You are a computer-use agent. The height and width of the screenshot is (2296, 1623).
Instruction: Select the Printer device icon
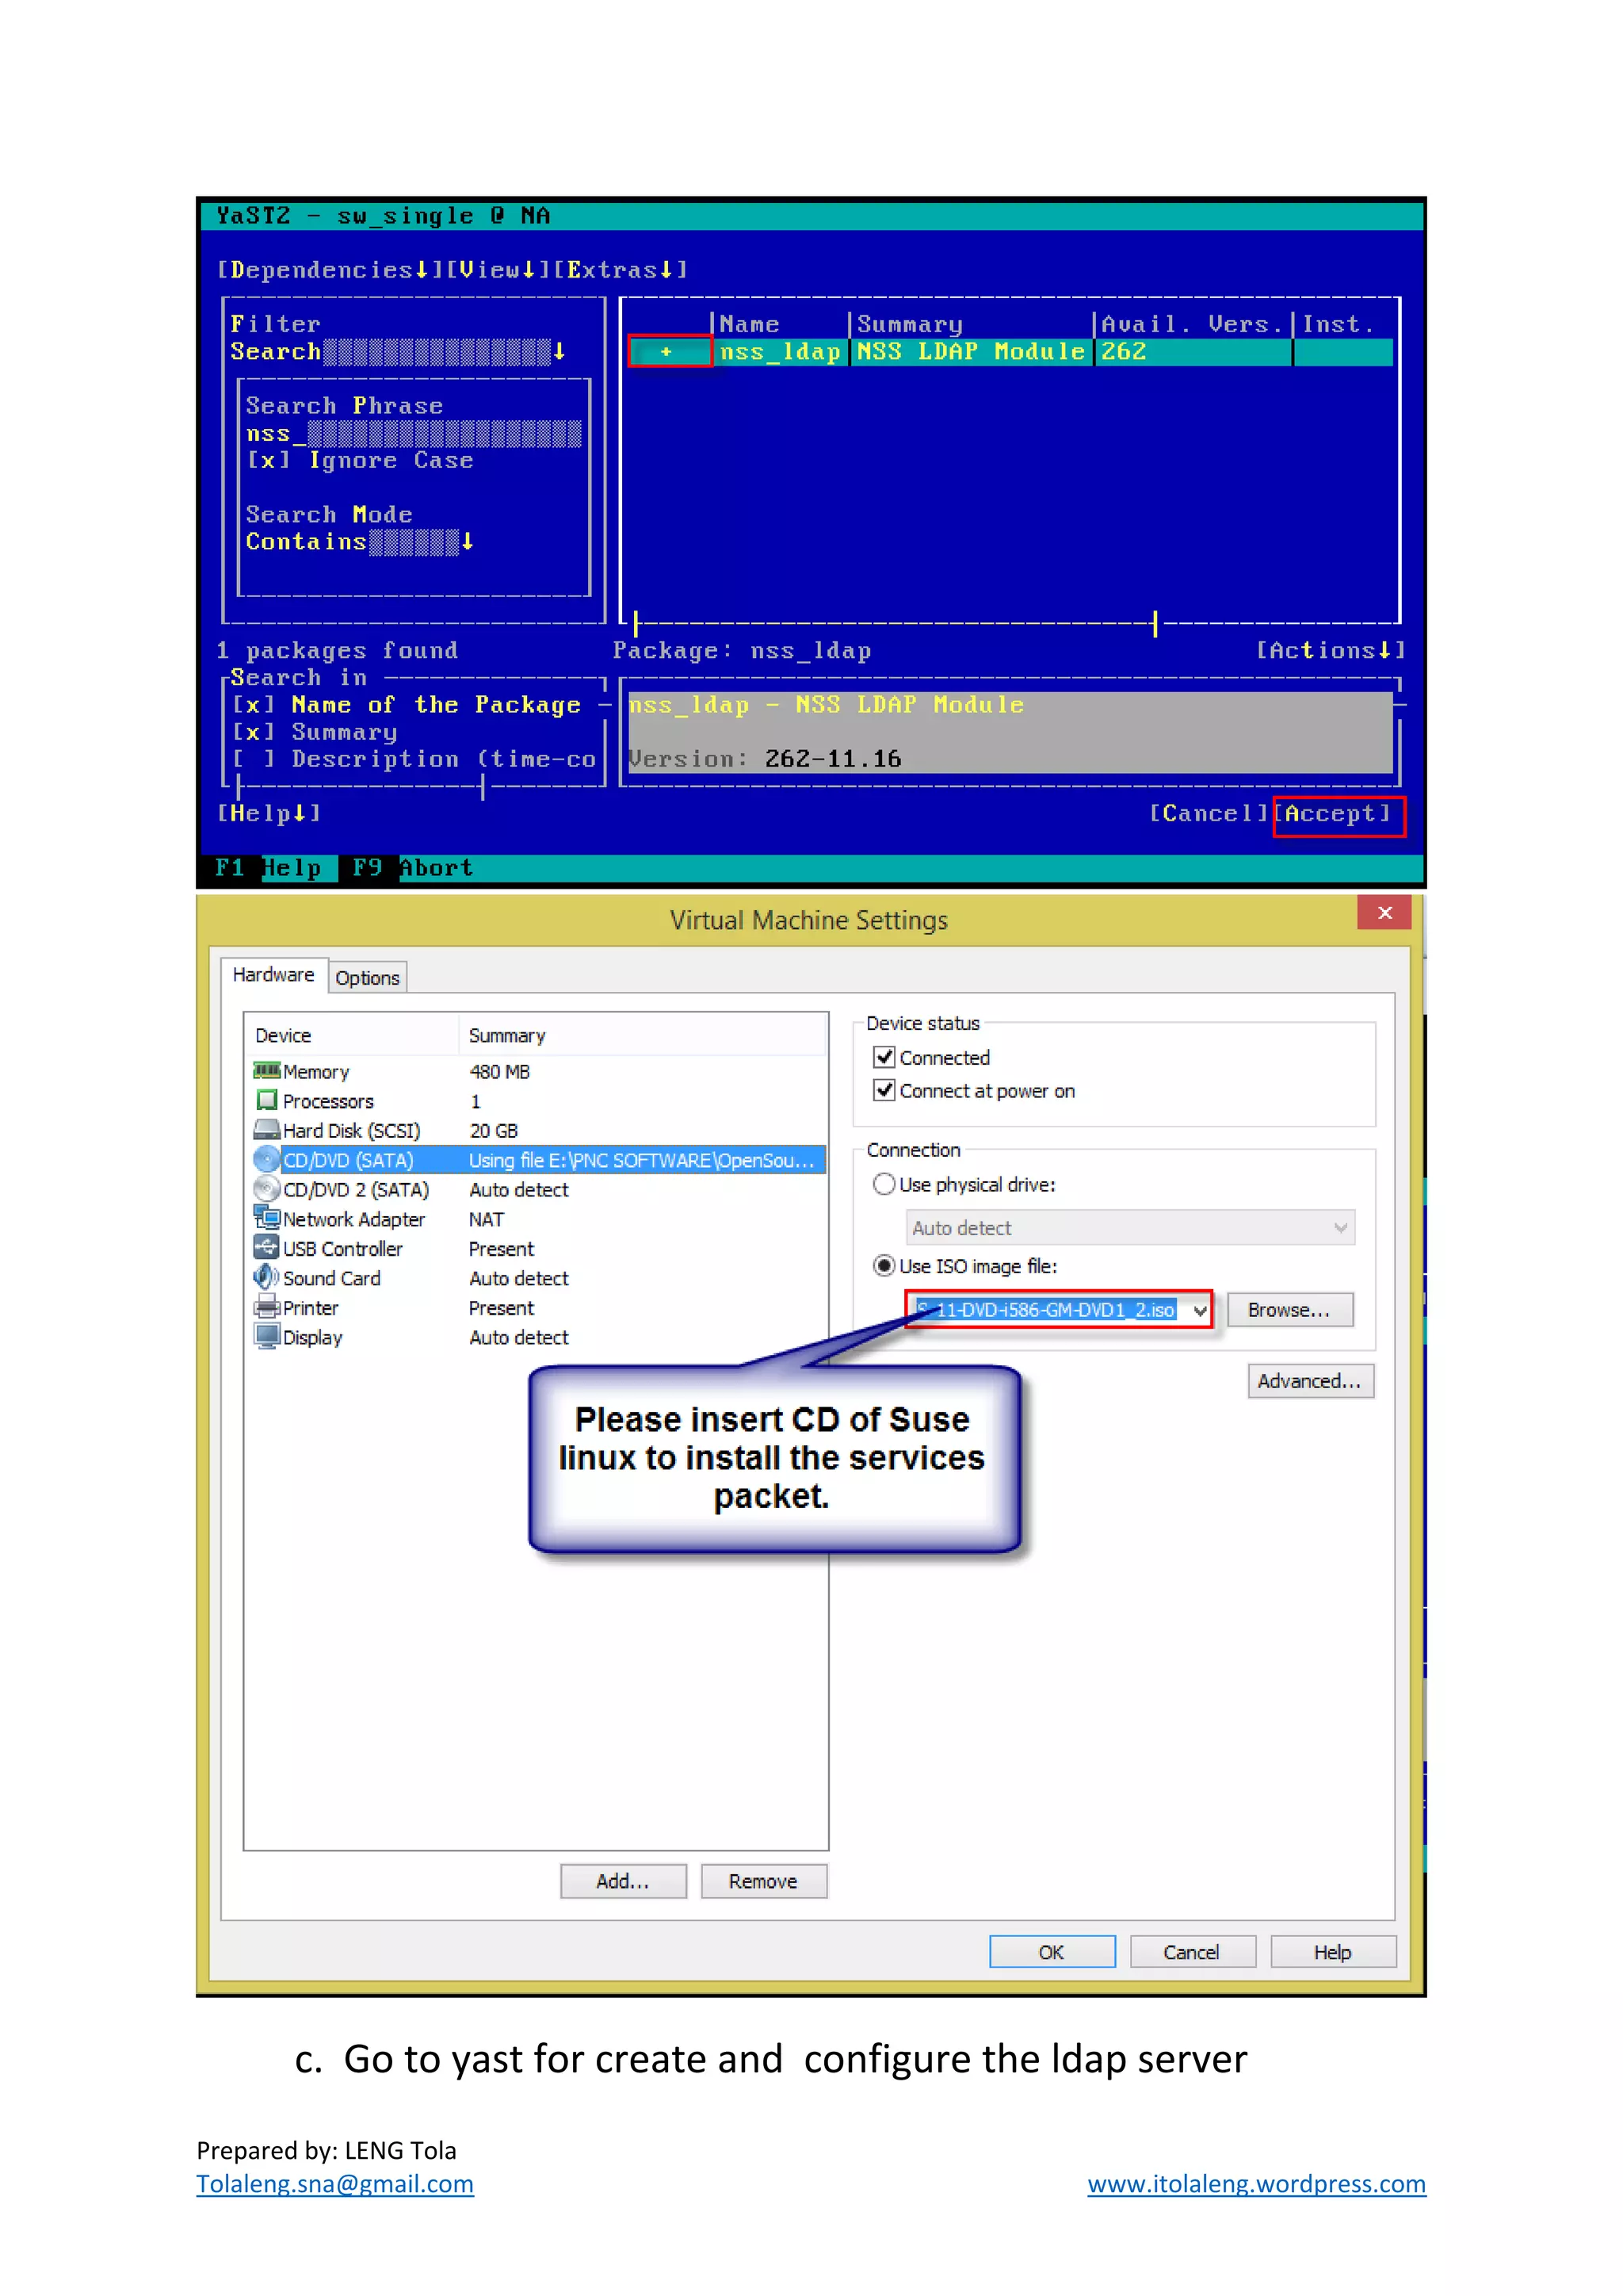(265, 1307)
